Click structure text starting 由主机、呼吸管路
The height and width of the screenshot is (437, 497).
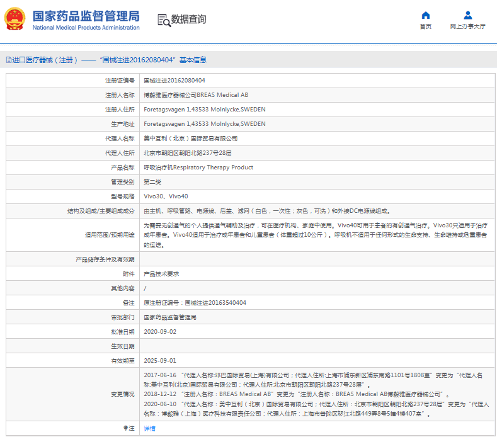click(x=267, y=211)
